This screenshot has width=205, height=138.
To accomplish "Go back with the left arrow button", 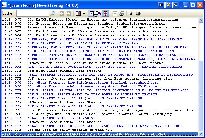I will (x=62, y=13).
